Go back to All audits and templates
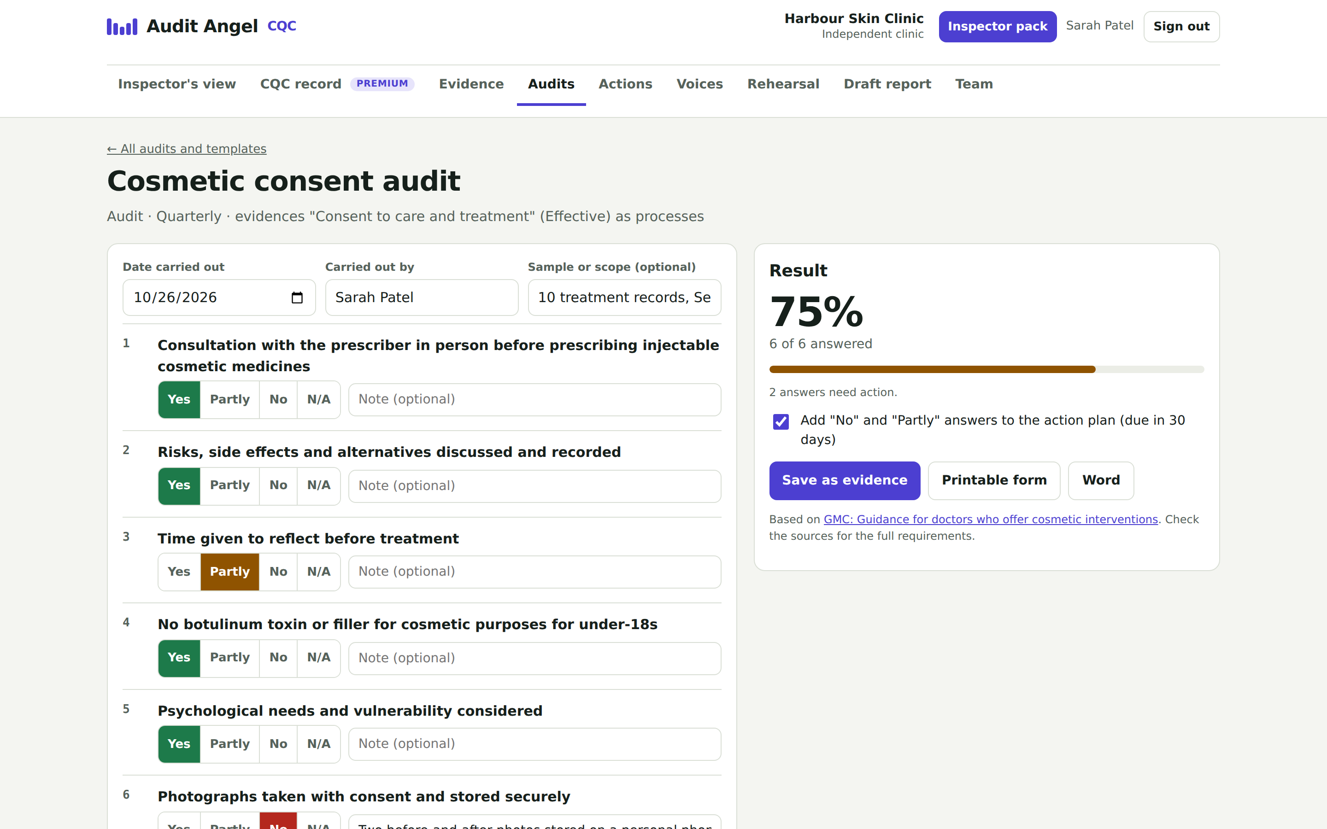The image size is (1327, 829). (187, 149)
